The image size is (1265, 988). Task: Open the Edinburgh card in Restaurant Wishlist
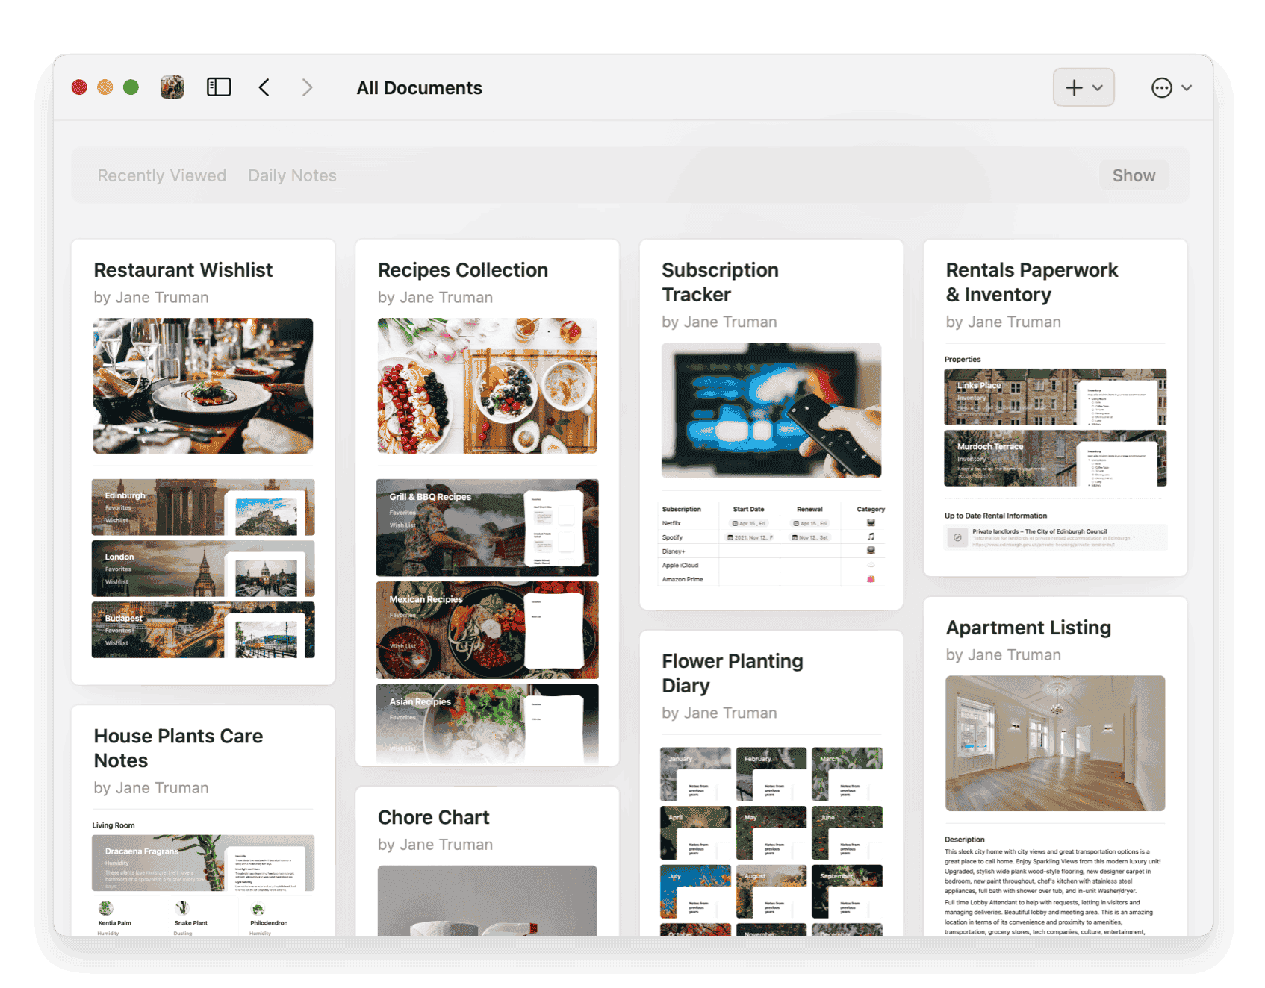[x=202, y=507]
